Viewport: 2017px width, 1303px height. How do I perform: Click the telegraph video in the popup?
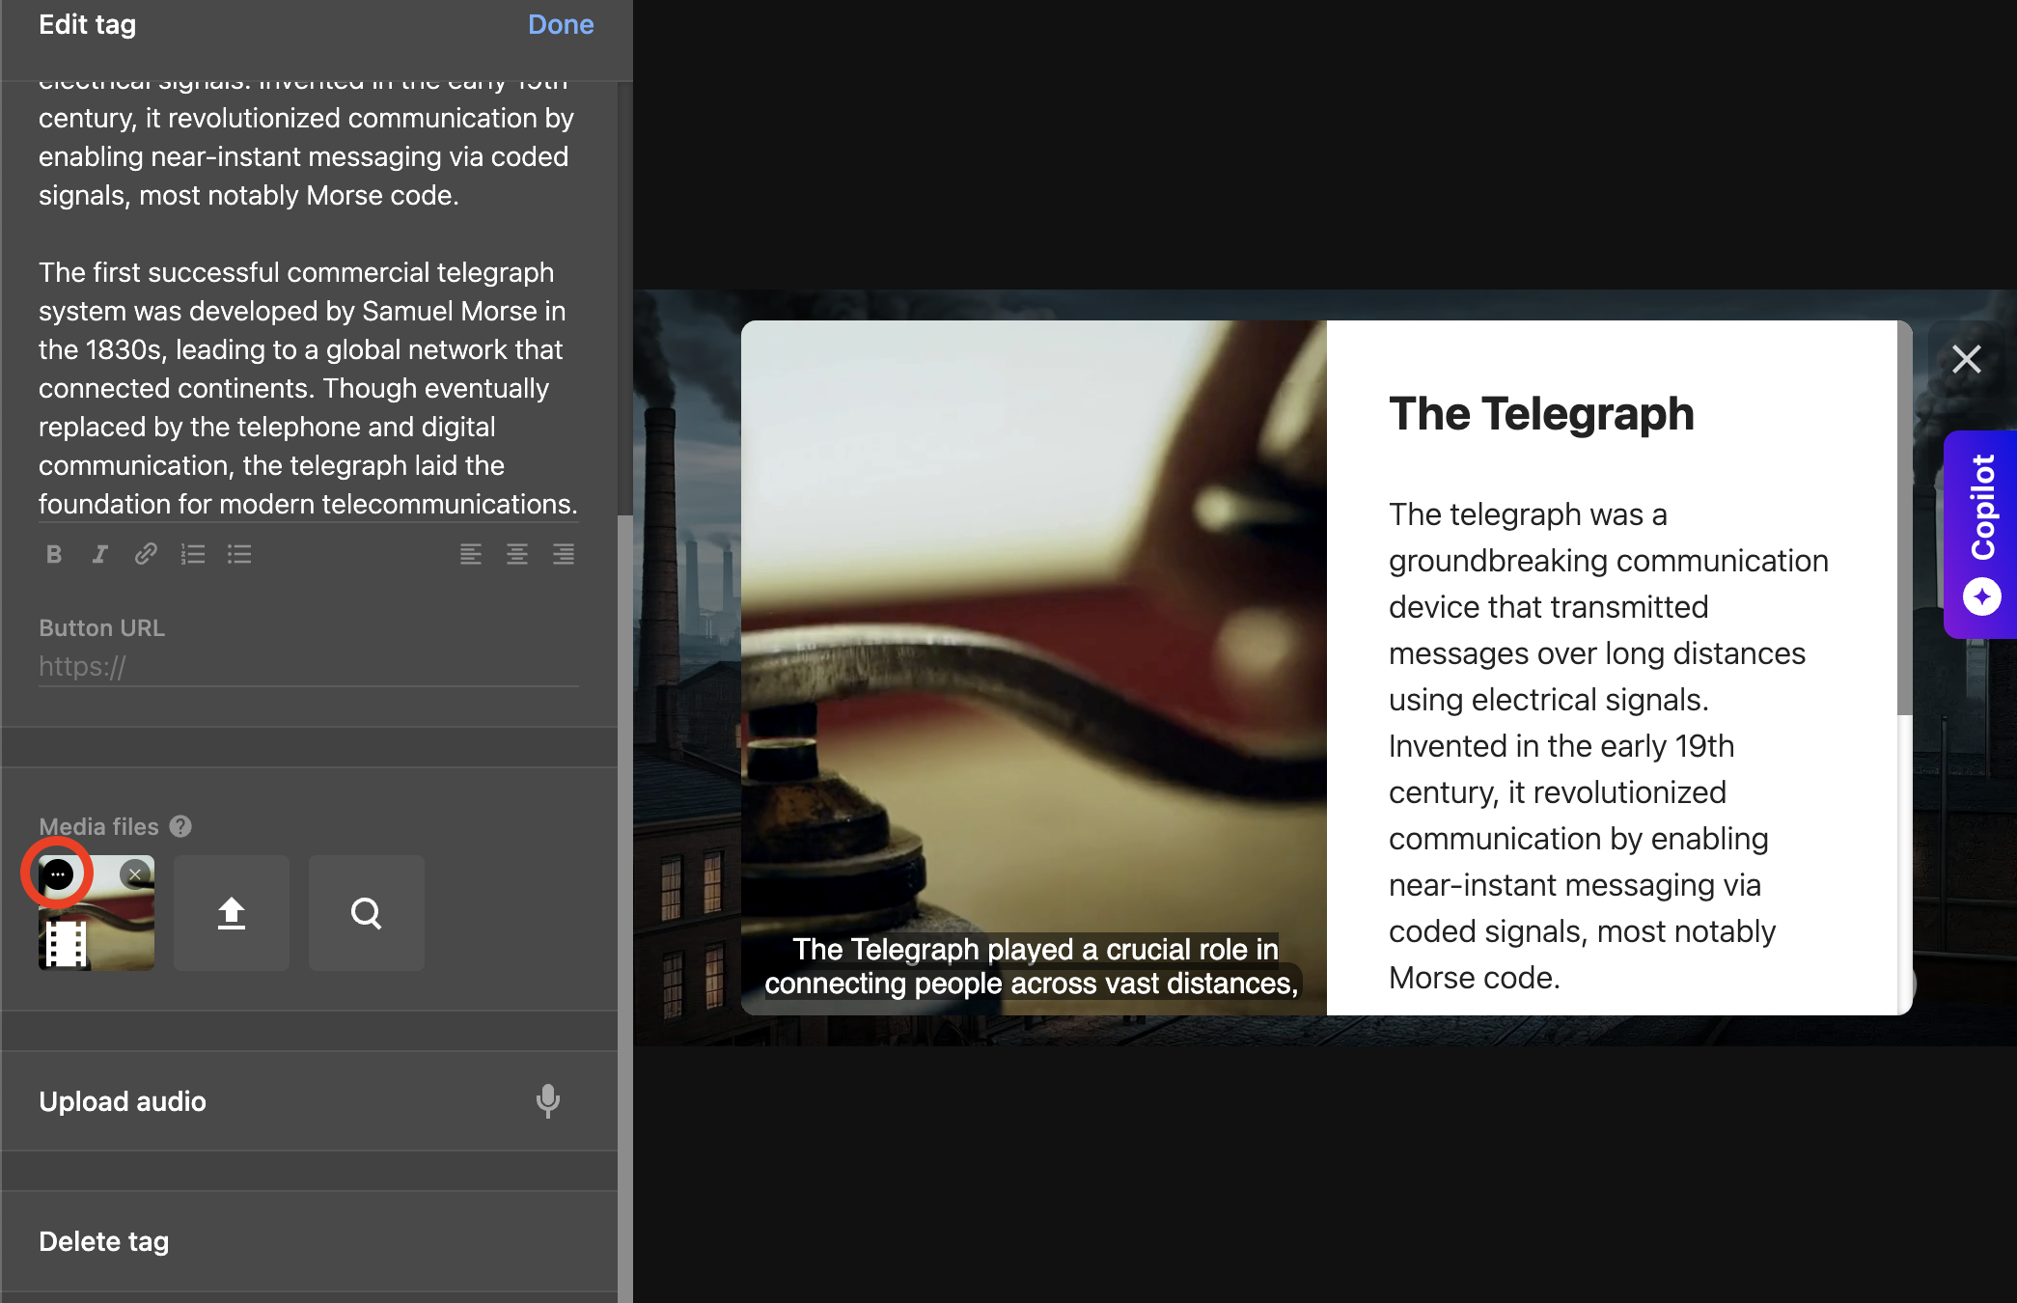point(1034,668)
